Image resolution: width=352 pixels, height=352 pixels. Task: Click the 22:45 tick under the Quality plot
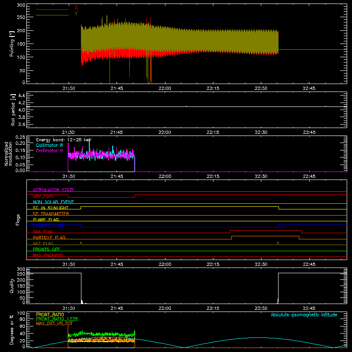pos(309,308)
